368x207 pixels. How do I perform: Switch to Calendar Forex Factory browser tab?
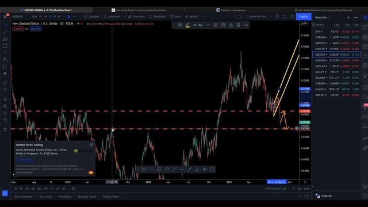(231, 10)
